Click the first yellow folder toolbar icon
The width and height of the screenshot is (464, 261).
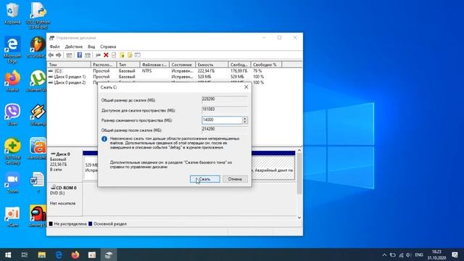[122, 55]
